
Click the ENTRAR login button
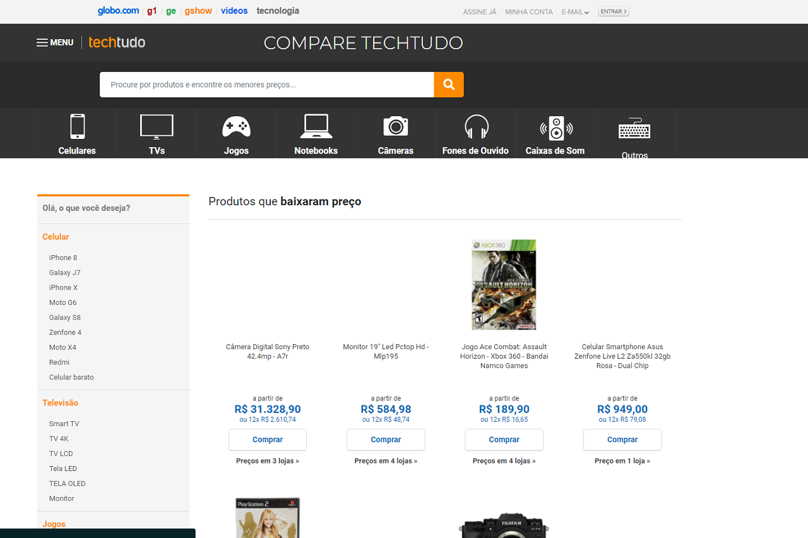614,11
